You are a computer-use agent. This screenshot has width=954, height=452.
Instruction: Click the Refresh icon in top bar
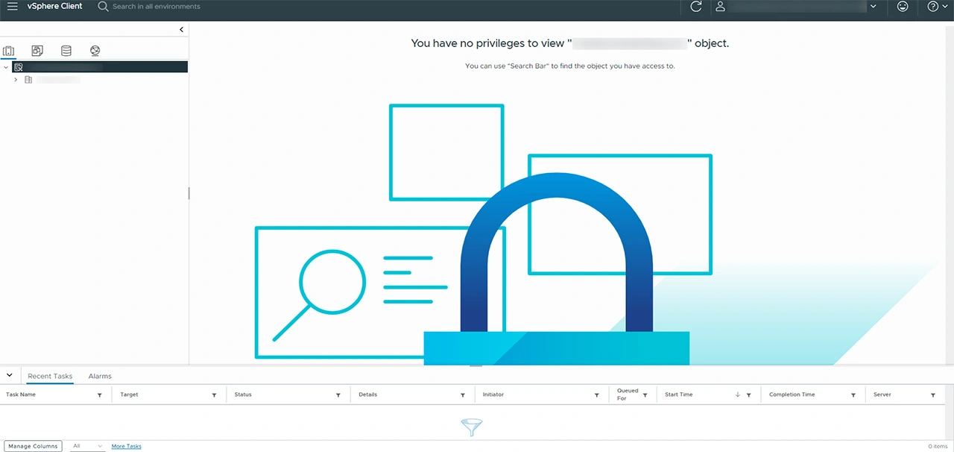(x=696, y=7)
